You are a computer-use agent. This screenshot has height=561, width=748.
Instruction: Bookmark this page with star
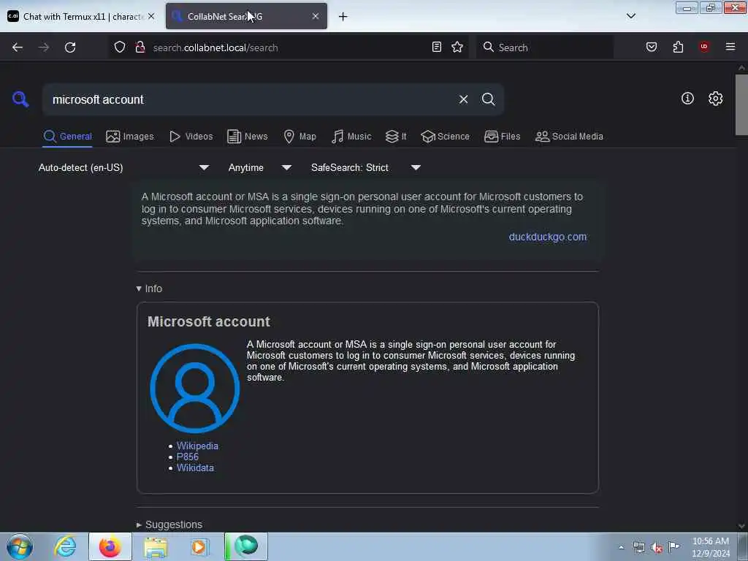(457, 47)
